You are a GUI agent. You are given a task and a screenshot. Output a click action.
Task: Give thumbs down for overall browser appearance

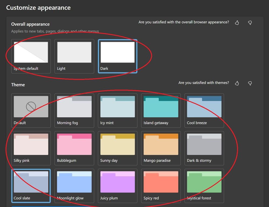[x=250, y=23]
